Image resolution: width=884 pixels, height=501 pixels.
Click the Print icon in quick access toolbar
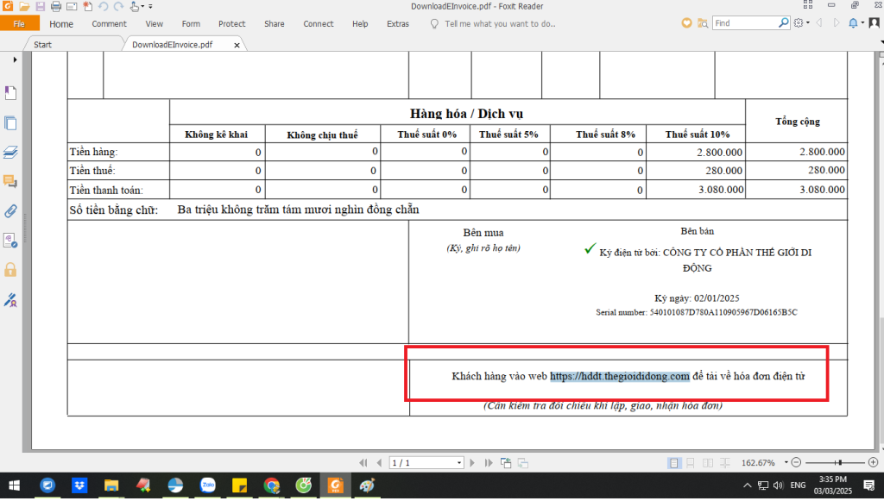pyautogui.click(x=54, y=6)
